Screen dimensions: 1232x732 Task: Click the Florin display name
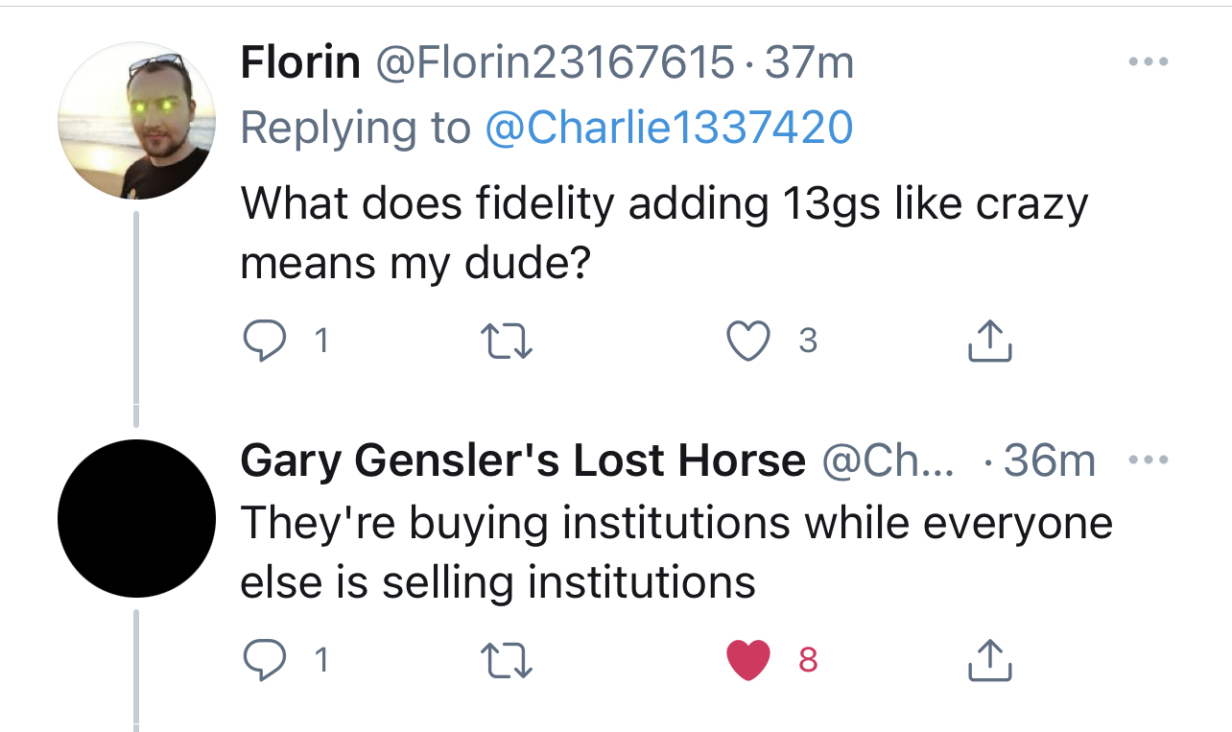click(x=299, y=63)
